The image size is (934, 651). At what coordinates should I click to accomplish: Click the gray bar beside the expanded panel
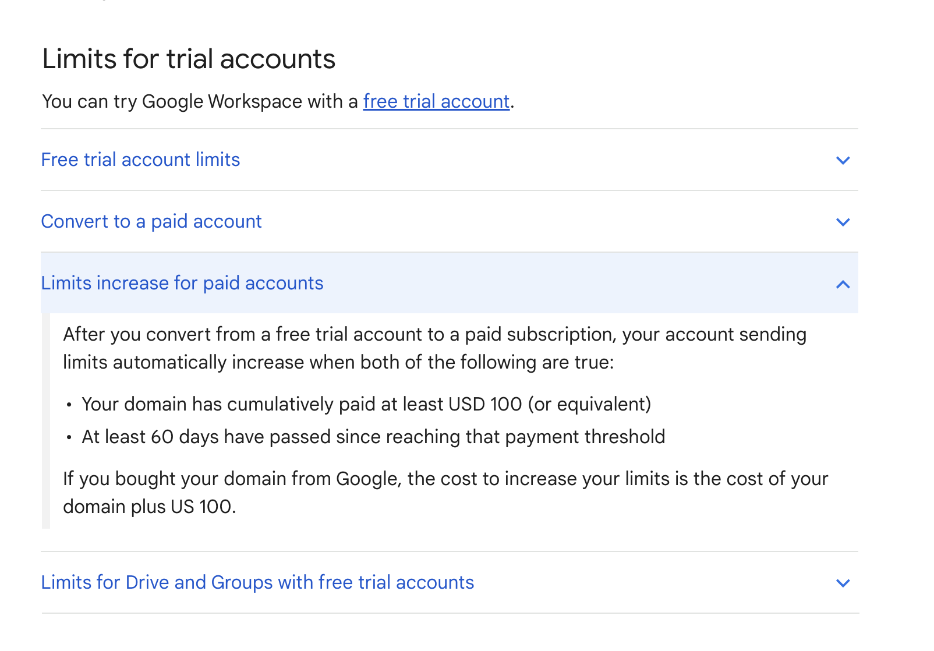[x=46, y=420]
